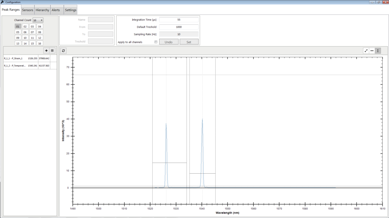Click the Undo button
Screen dimensions: 389x218
click(x=169, y=42)
